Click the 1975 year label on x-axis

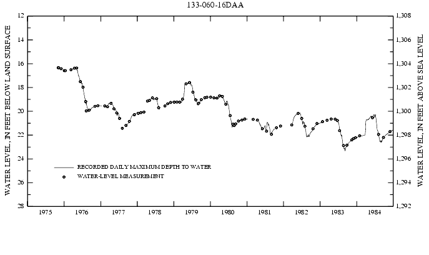pyautogui.click(x=46, y=212)
